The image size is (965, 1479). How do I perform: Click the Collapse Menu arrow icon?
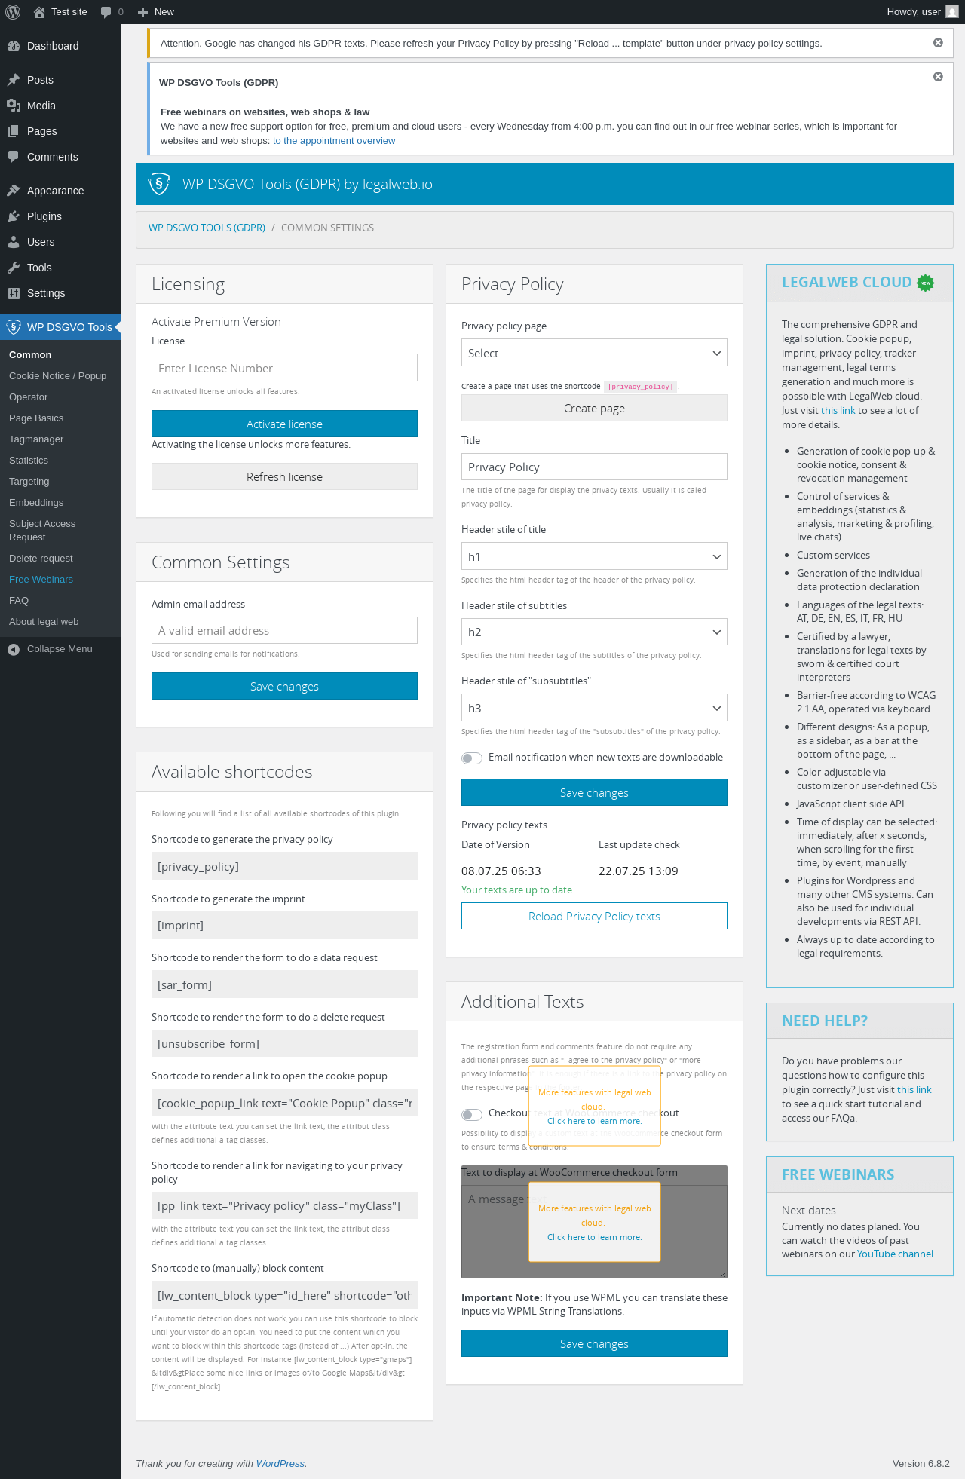[14, 649]
